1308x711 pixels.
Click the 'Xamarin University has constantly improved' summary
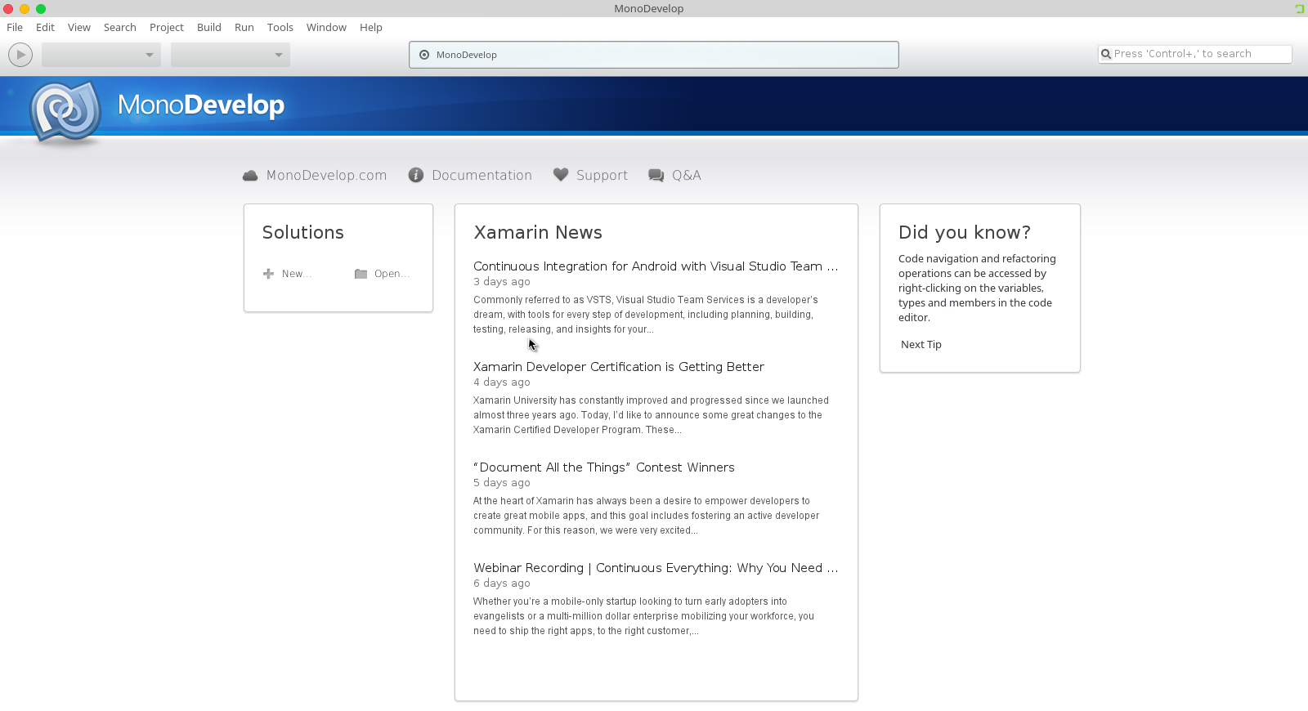pos(651,415)
